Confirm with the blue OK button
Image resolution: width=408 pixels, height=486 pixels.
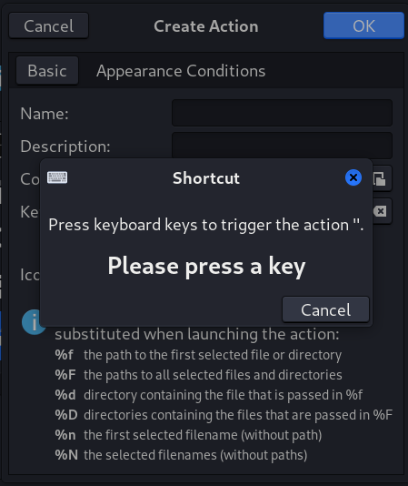363,25
